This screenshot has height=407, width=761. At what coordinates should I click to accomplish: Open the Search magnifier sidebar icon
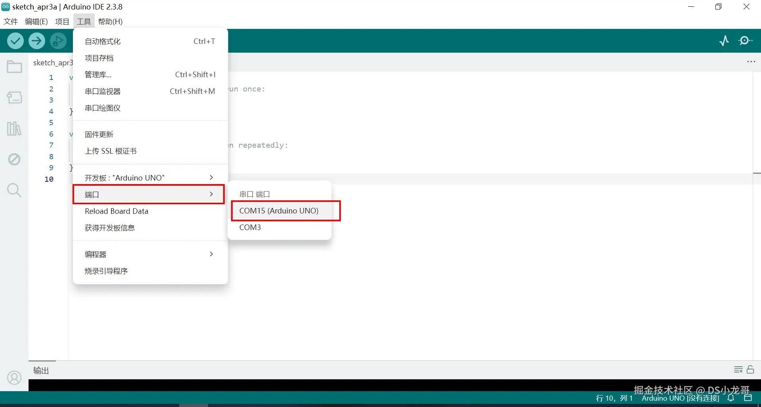(14, 190)
